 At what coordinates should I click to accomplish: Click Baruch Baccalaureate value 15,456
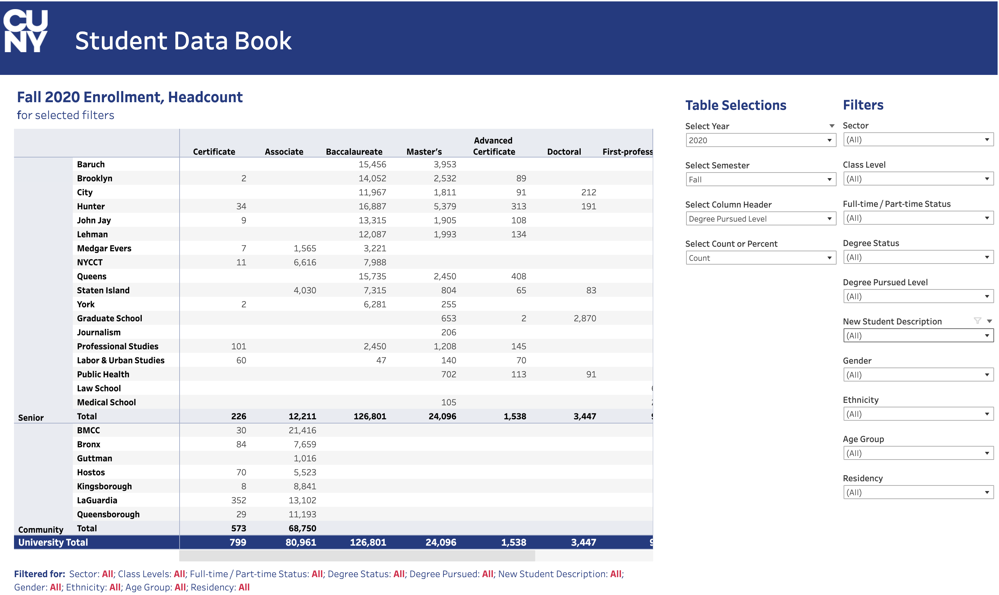coord(372,164)
